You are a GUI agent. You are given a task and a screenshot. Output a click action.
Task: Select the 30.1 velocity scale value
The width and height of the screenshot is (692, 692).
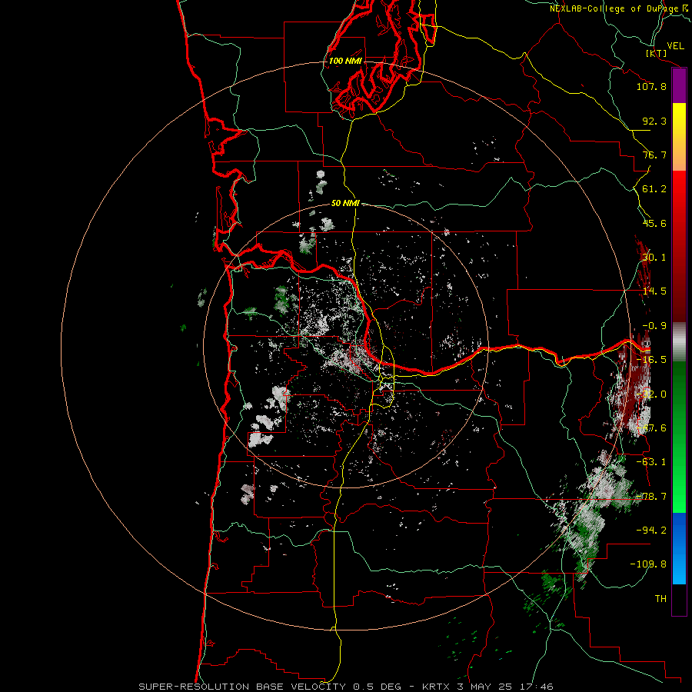[654, 258]
